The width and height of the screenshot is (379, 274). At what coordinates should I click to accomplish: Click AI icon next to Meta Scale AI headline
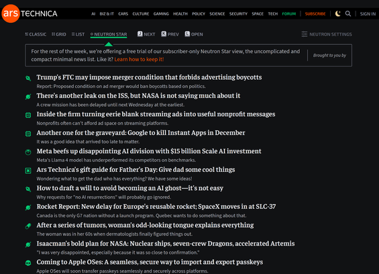coord(28,152)
